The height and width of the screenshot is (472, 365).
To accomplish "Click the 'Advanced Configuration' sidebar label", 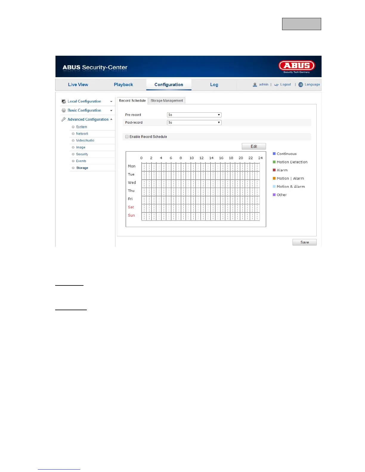I will [88, 119].
